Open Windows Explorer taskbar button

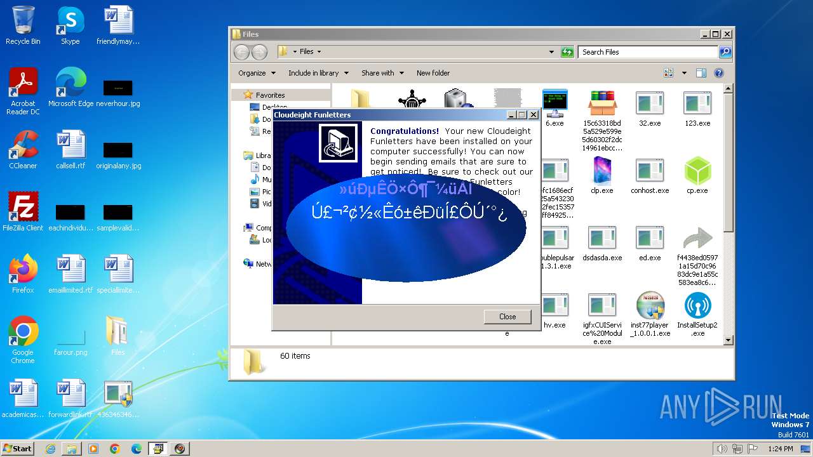point(72,449)
